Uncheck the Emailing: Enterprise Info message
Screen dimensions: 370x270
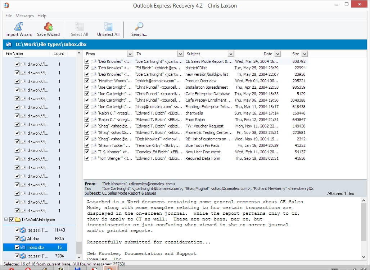(87, 107)
